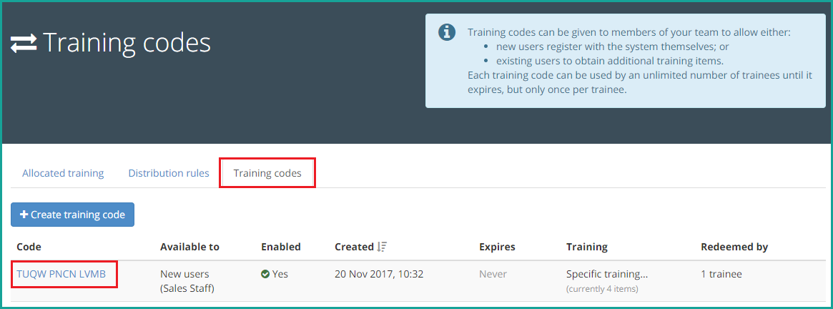The height and width of the screenshot is (309, 833).
Task: Click the 1 trainee redeemed value
Action: [721, 275]
